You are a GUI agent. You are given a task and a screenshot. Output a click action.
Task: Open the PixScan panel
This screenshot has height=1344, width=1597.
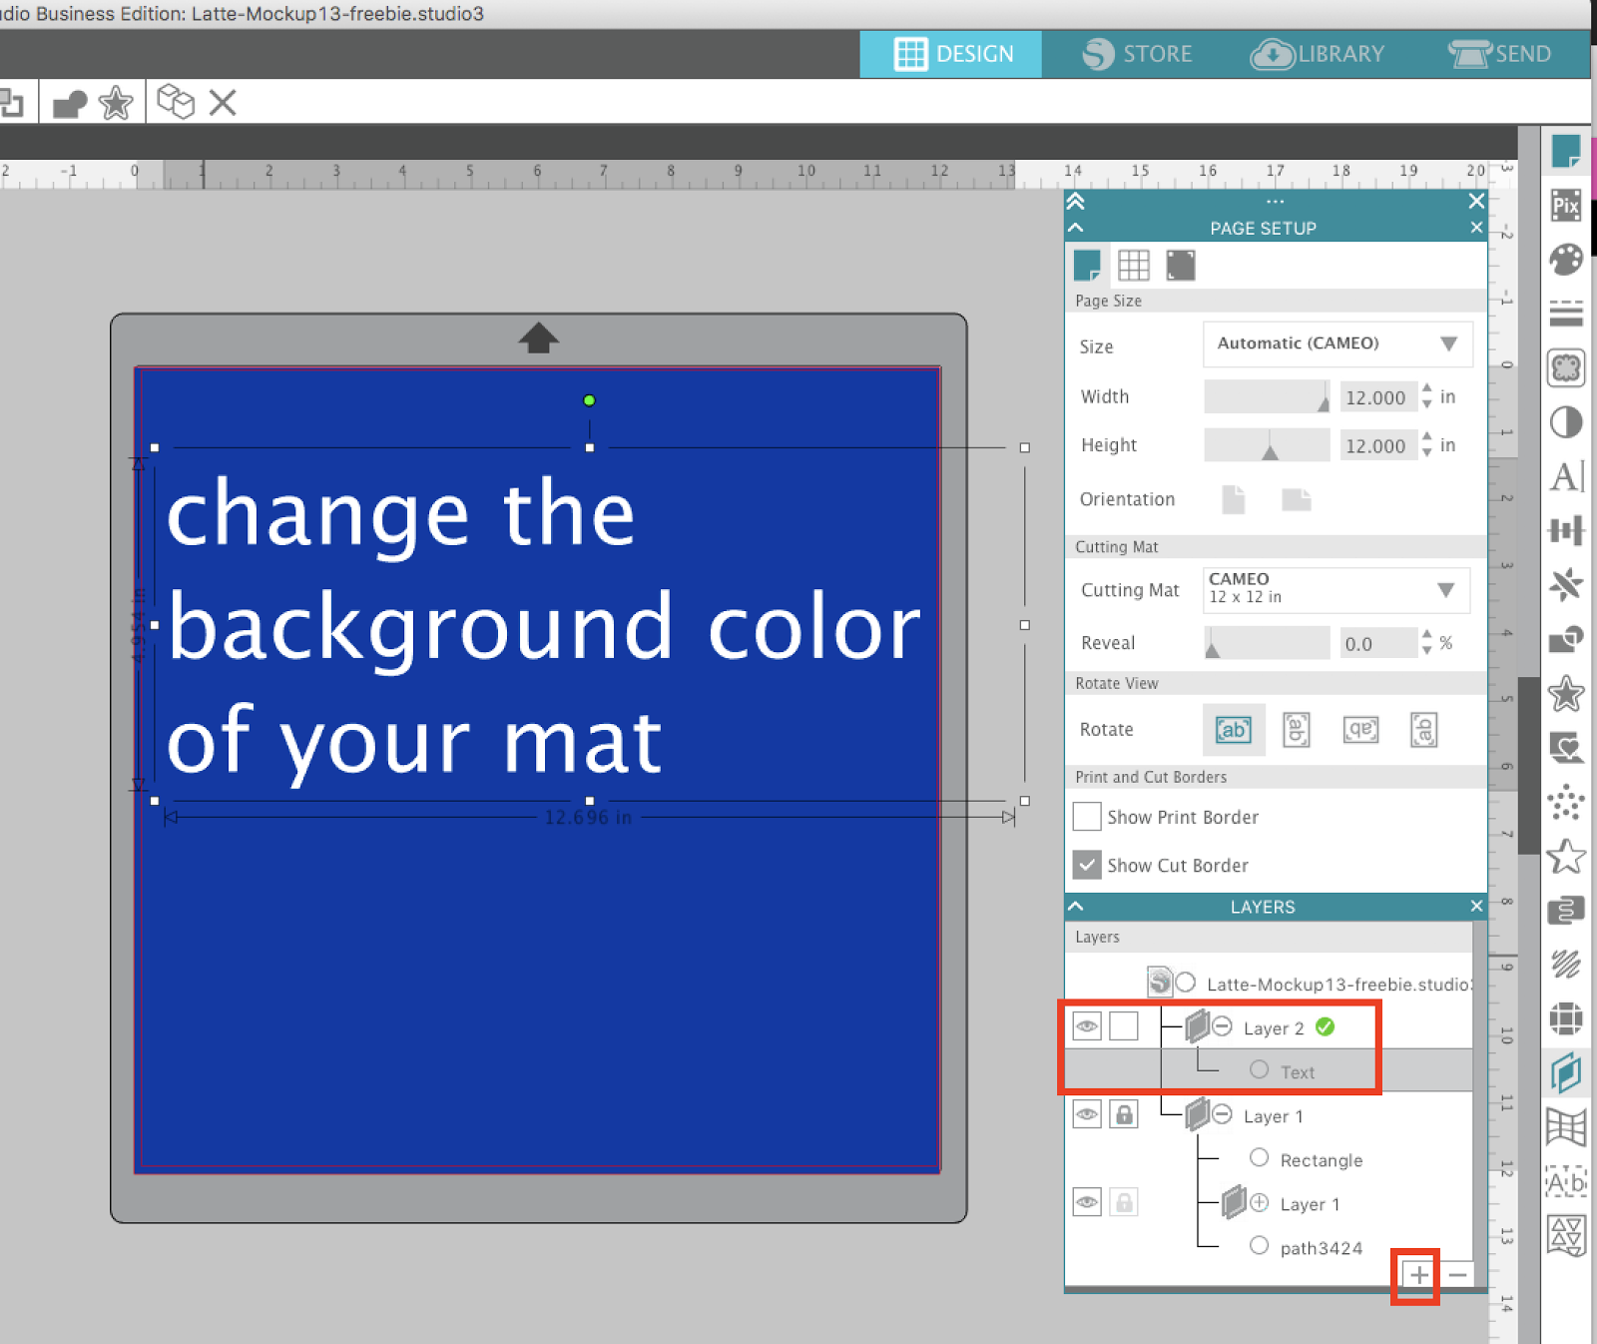(1566, 204)
